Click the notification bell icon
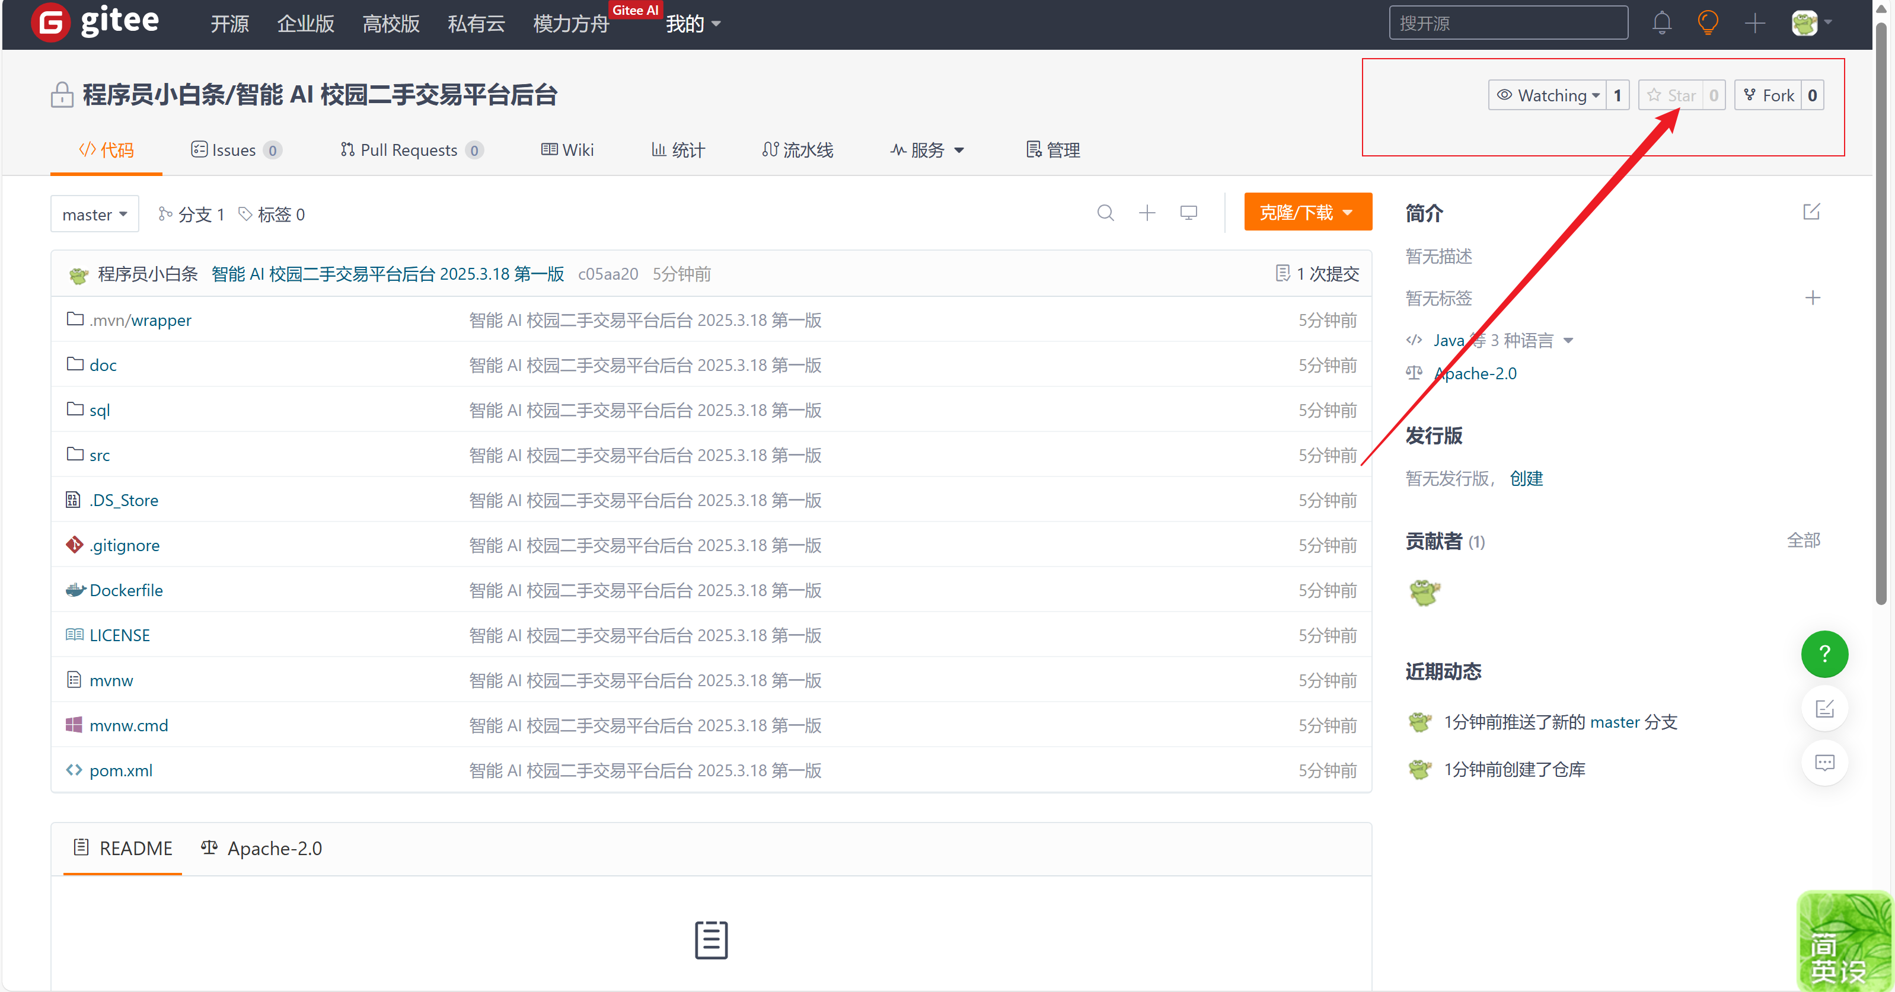1895x992 pixels. point(1661,23)
